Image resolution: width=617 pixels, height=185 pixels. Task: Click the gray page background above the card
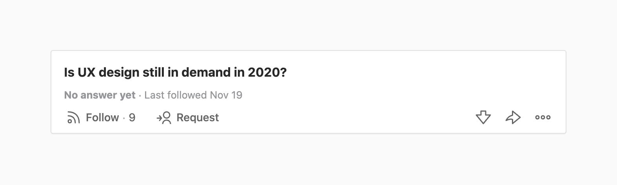(x=308, y=23)
